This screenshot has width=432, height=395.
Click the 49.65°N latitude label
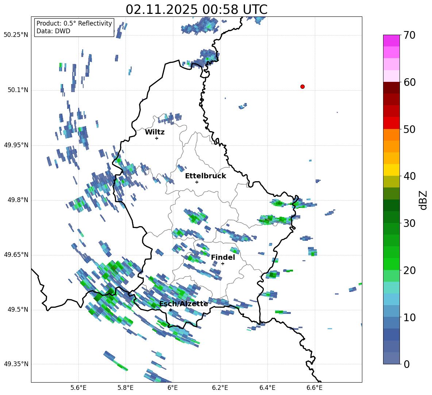point(16,255)
